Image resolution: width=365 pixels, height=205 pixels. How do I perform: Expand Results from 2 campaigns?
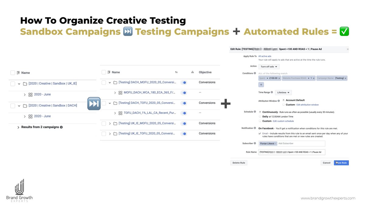(18, 127)
